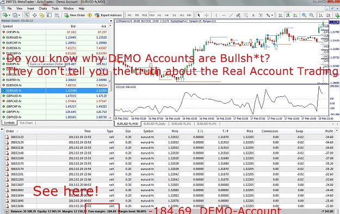Toggle the Data Window crosshair-circle icon
The width and height of the screenshot is (340, 214).
point(34,15)
